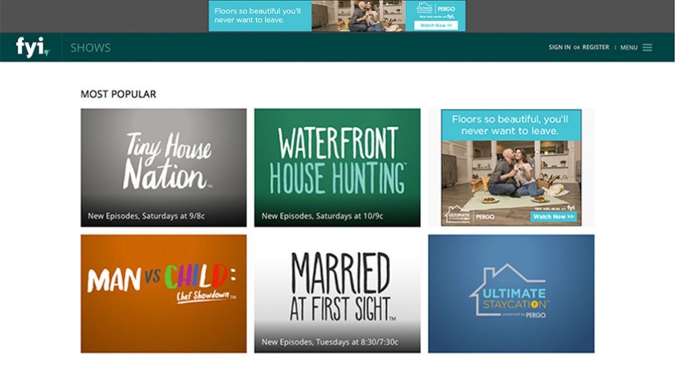This screenshot has width=675, height=380.
Task: Click Watch Now button in top banner
Action: pyautogui.click(x=435, y=25)
